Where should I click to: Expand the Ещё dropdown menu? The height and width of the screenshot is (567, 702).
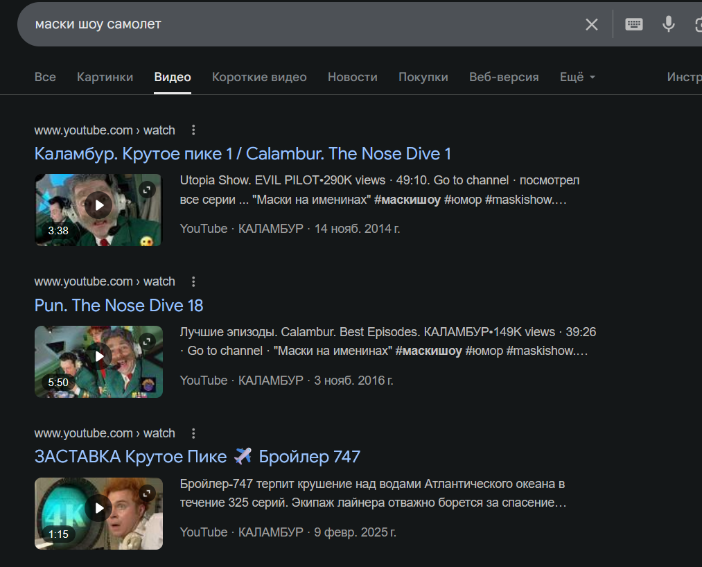pos(577,77)
